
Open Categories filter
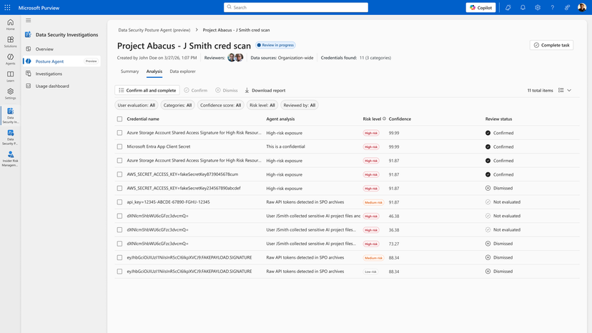(177, 105)
